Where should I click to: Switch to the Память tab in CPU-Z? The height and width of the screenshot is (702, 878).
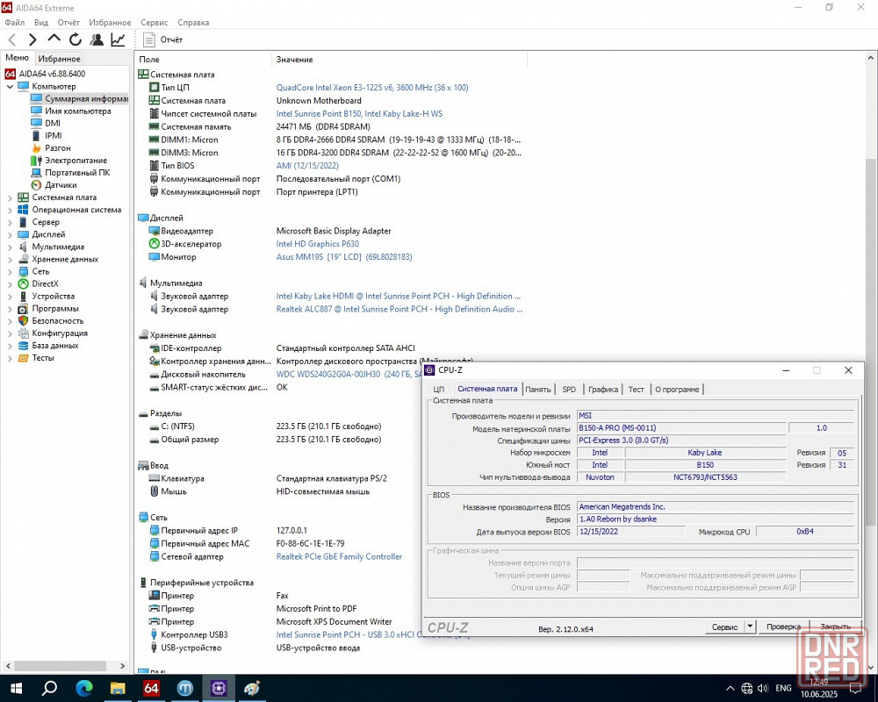point(538,389)
